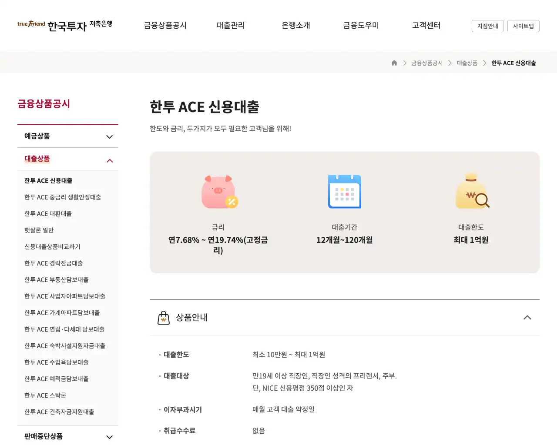Open 한투 ACE 부동산담보대출
This screenshot has height=445, width=557.
pos(57,280)
